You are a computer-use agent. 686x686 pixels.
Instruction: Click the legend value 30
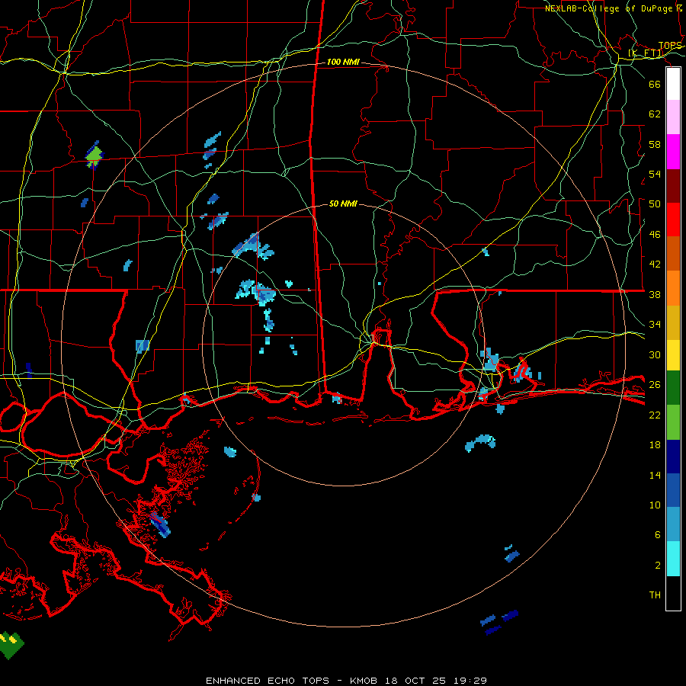click(655, 354)
